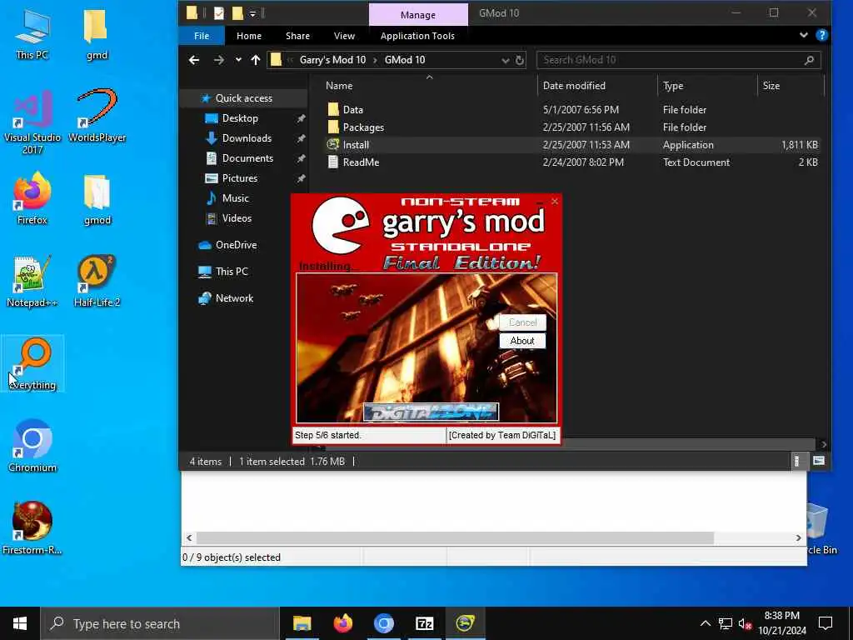Sort by Type column header
Image resolution: width=853 pixels, height=640 pixels.
click(673, 86)
